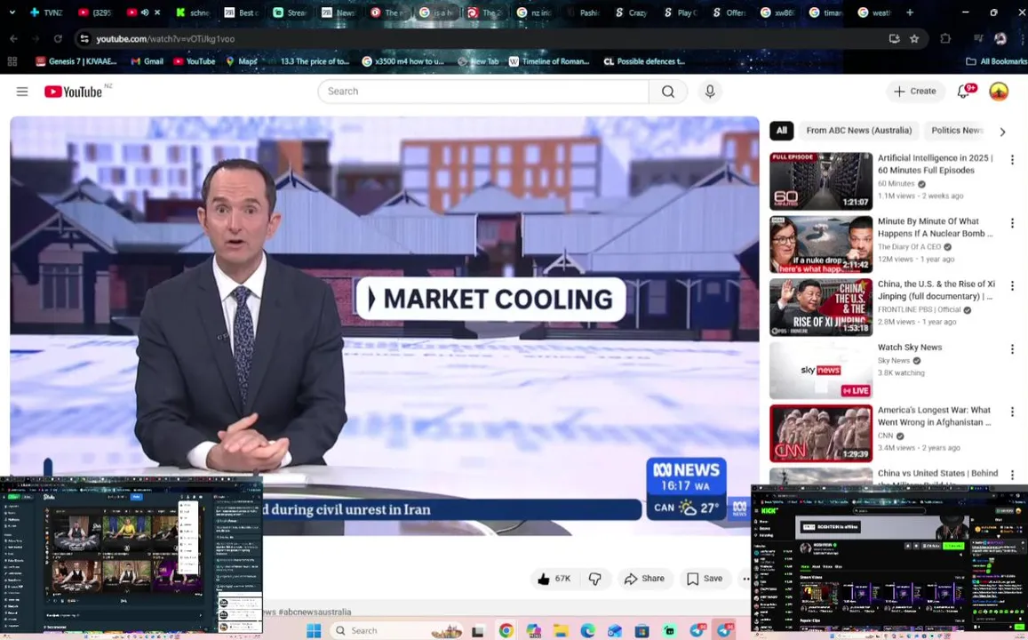Open Chrome extensions puzzle icon

[x=945, y=39]
